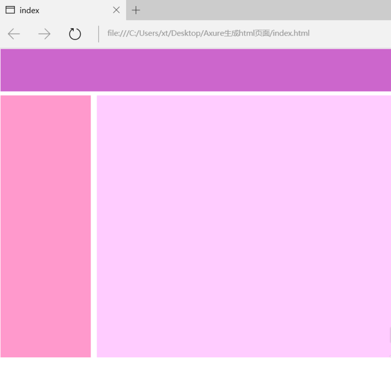
Task: Click the browser back arrow
Action: (x=14, y=34)
